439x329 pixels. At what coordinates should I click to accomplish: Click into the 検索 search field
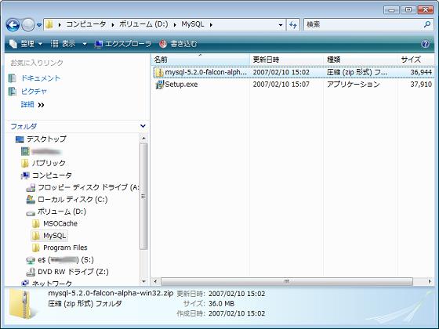(x=363, y=24)
